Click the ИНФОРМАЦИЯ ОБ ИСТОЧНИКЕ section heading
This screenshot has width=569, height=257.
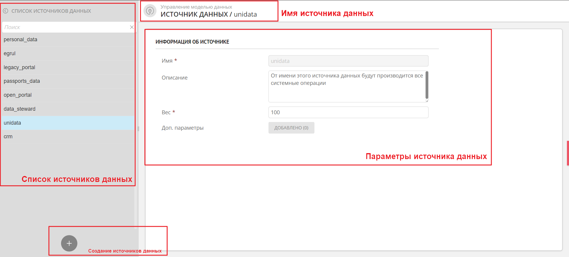(192, 42)
